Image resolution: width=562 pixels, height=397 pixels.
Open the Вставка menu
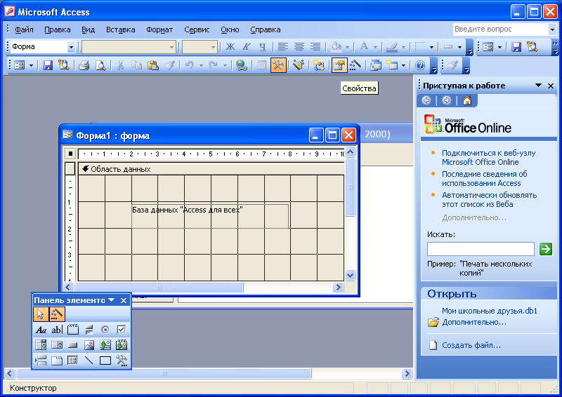click(120, 29)
